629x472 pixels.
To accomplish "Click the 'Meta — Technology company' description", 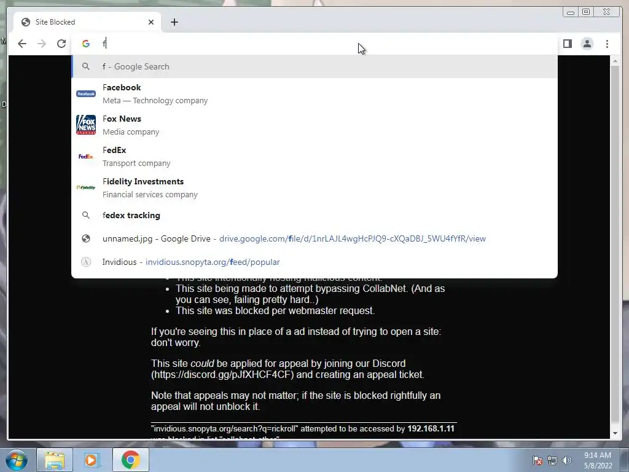I will [x=155, y=100].
